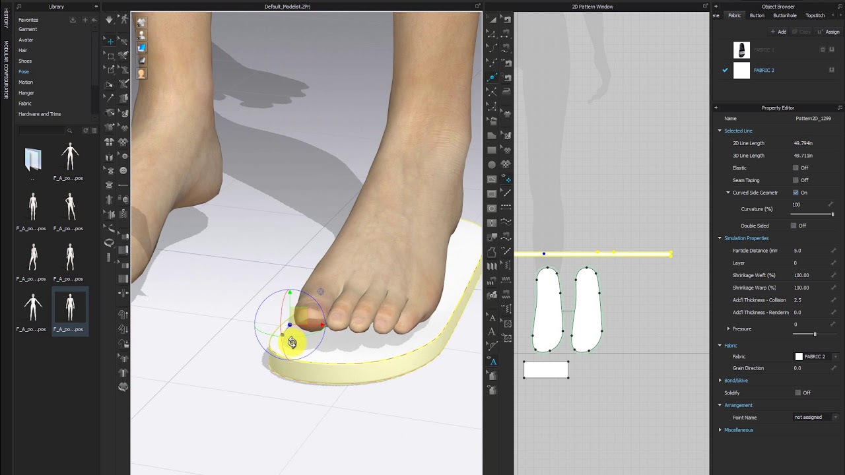Switch to the Button tab in Object Browser
Screen dimensions: 845x475
[757, 16]
